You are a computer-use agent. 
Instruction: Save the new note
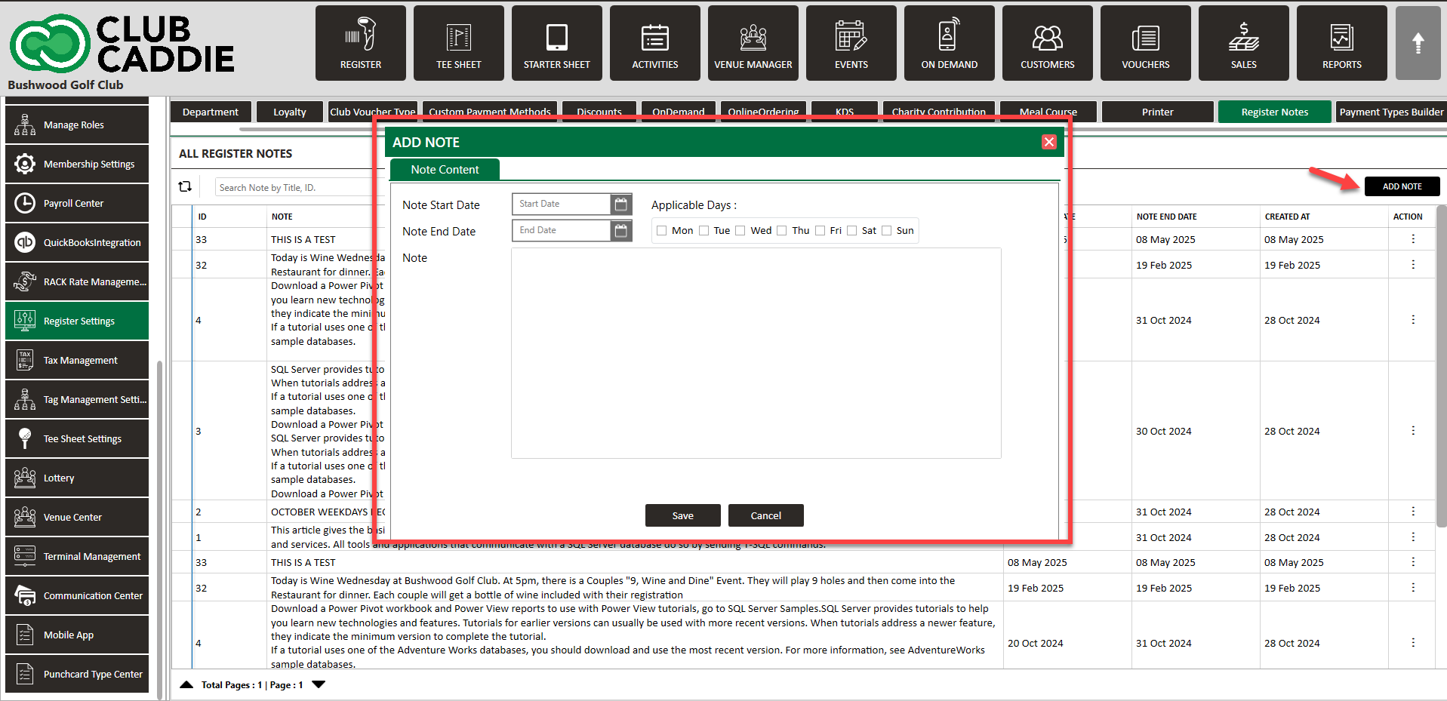coord(682,515)
